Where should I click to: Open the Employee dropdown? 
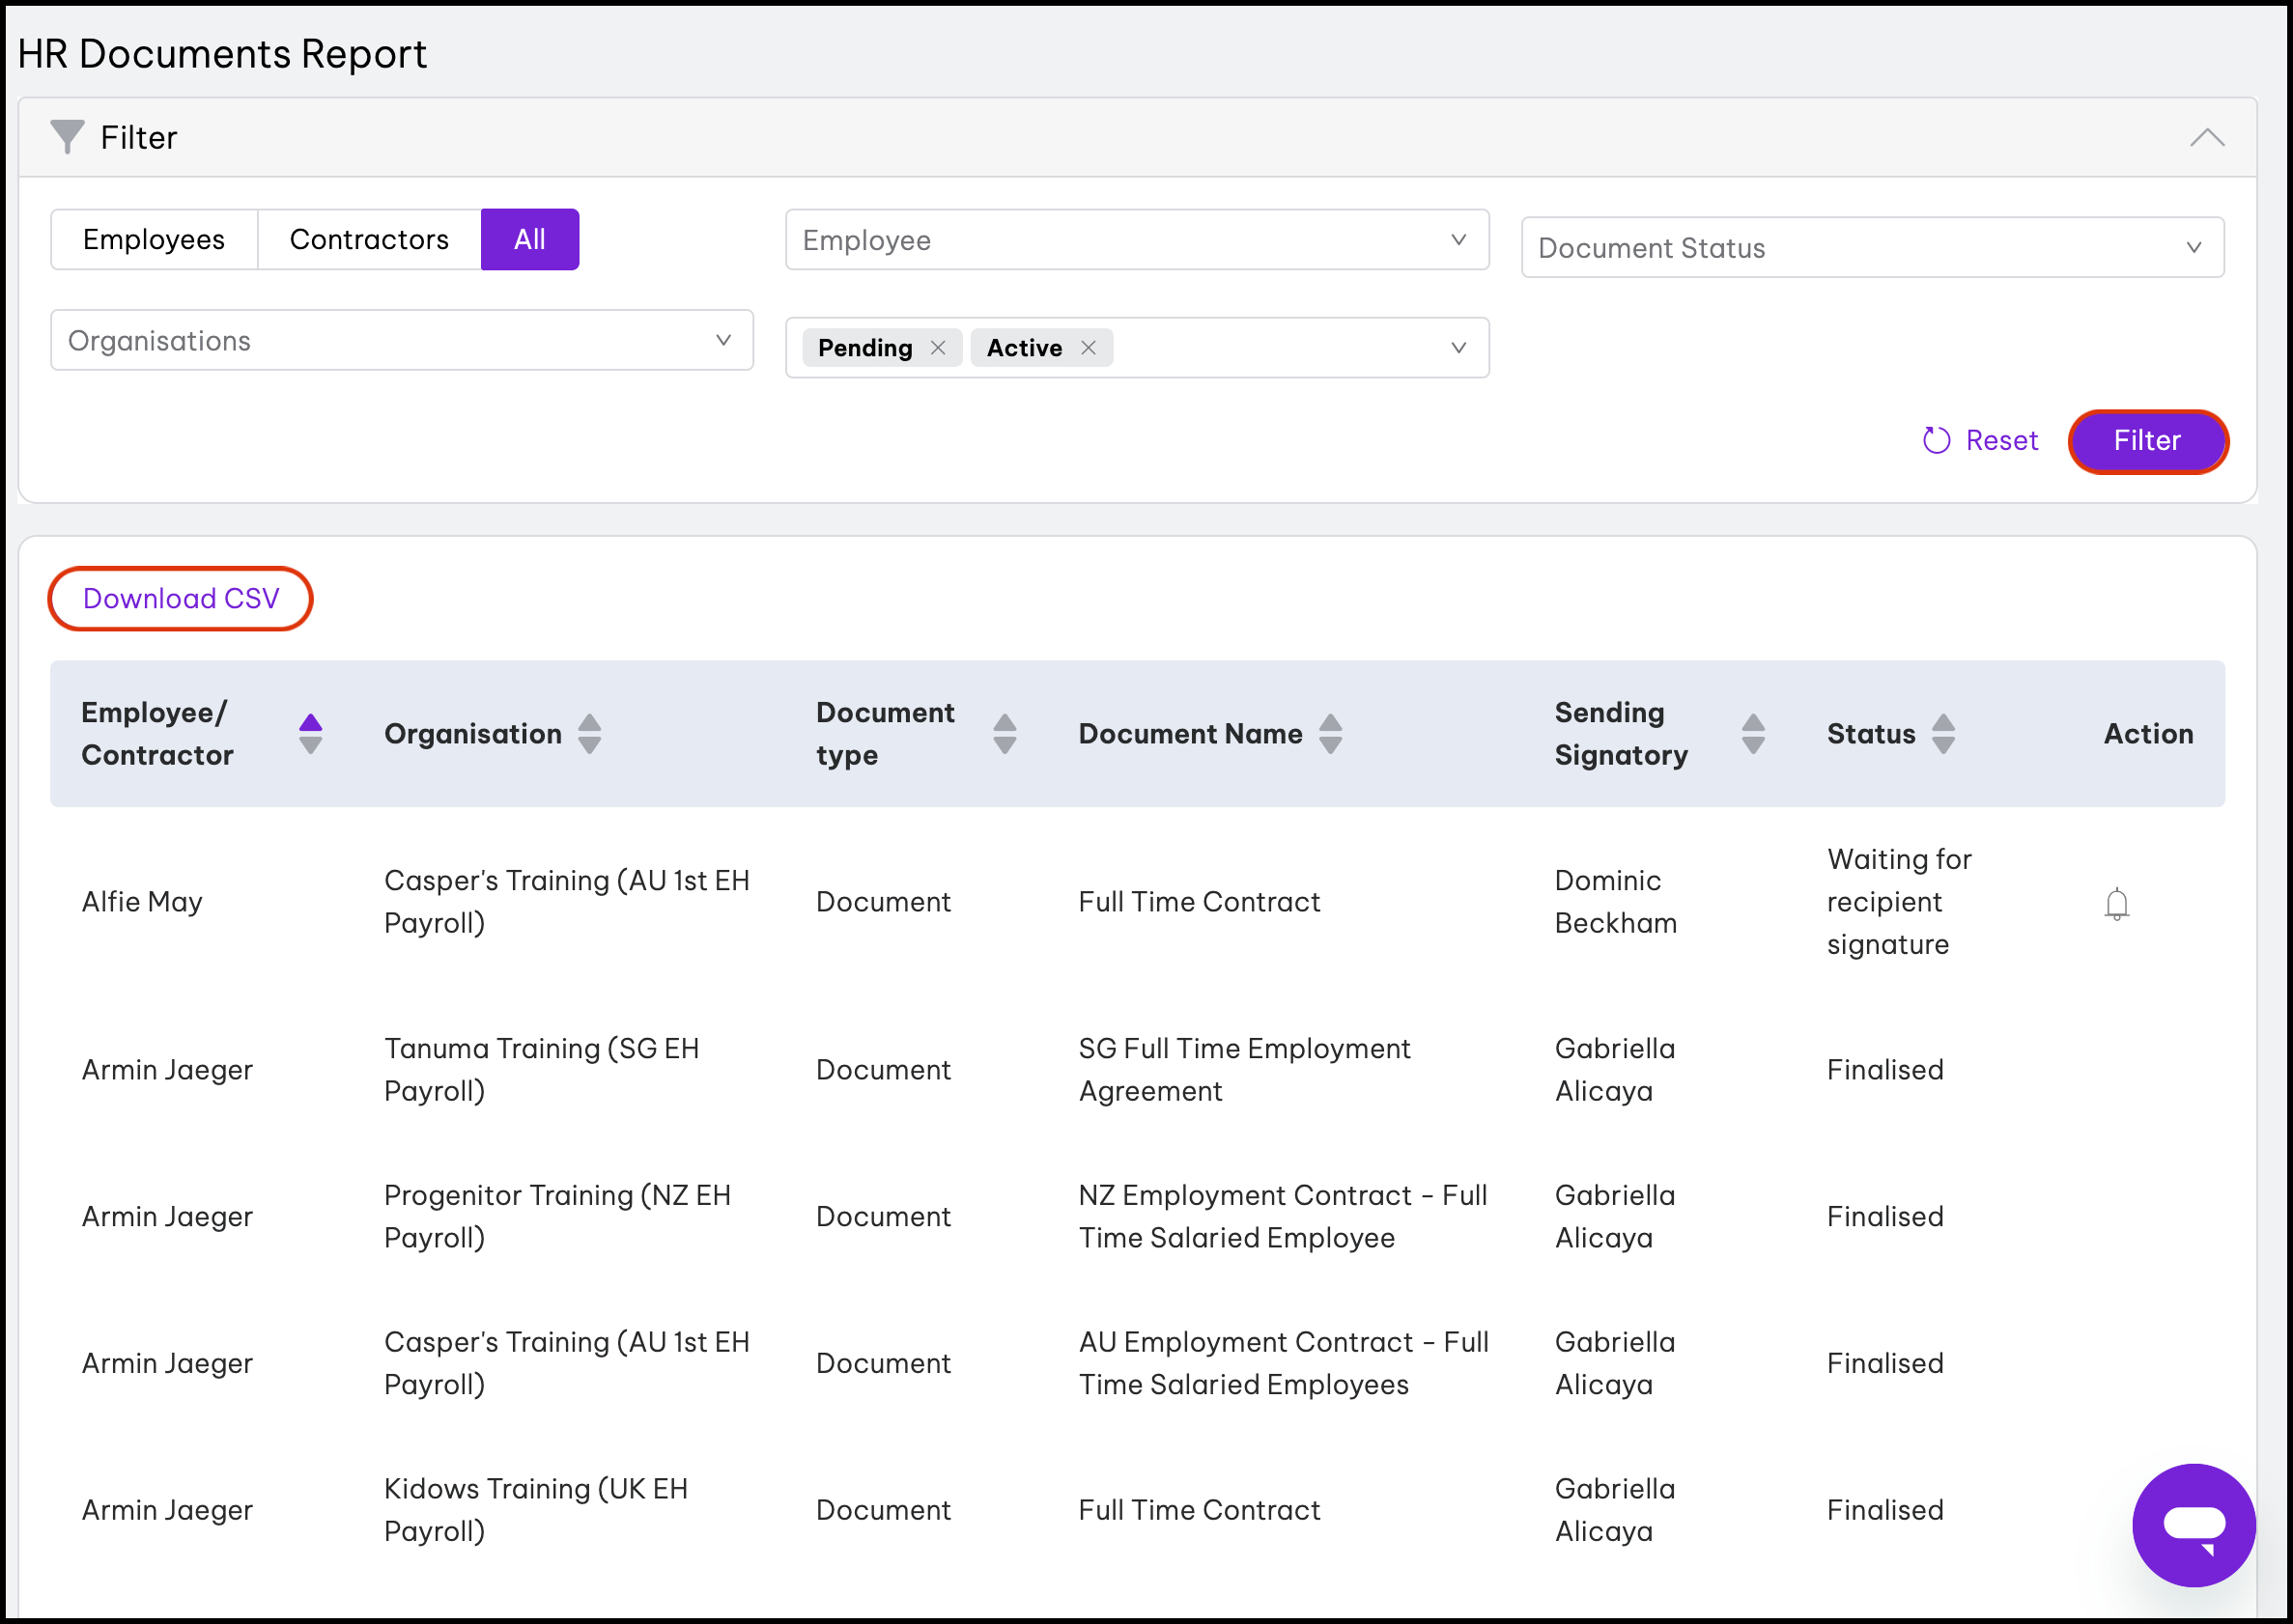(x=1136, y=240)
